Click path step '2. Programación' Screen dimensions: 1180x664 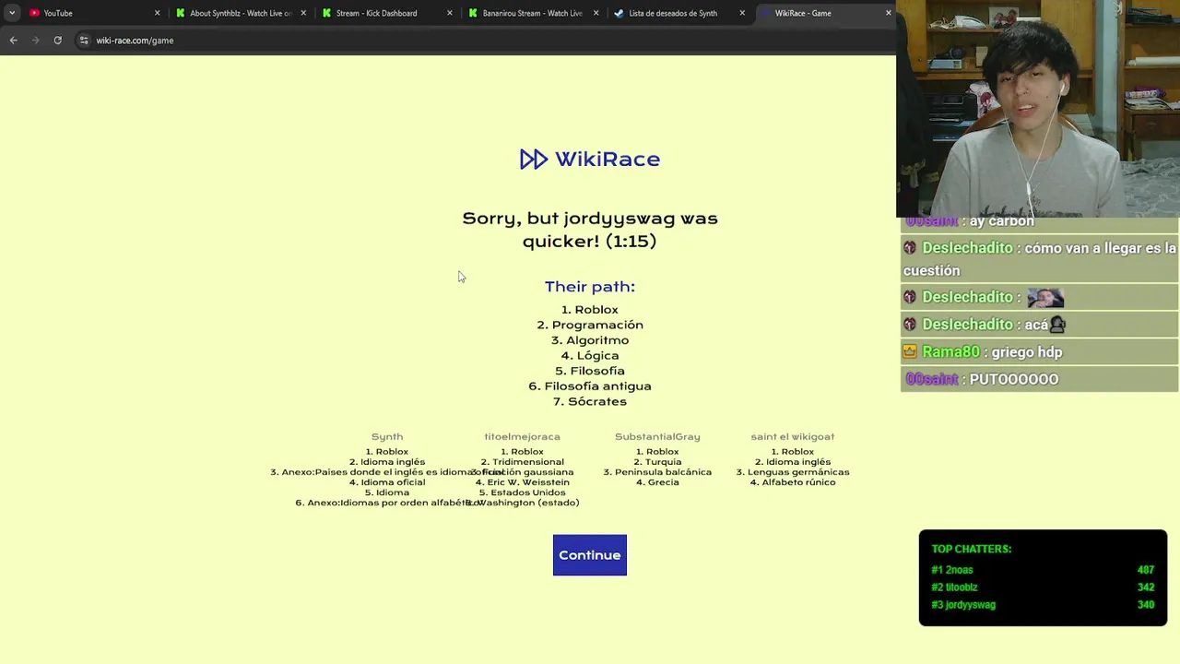(x=590, y=325)
